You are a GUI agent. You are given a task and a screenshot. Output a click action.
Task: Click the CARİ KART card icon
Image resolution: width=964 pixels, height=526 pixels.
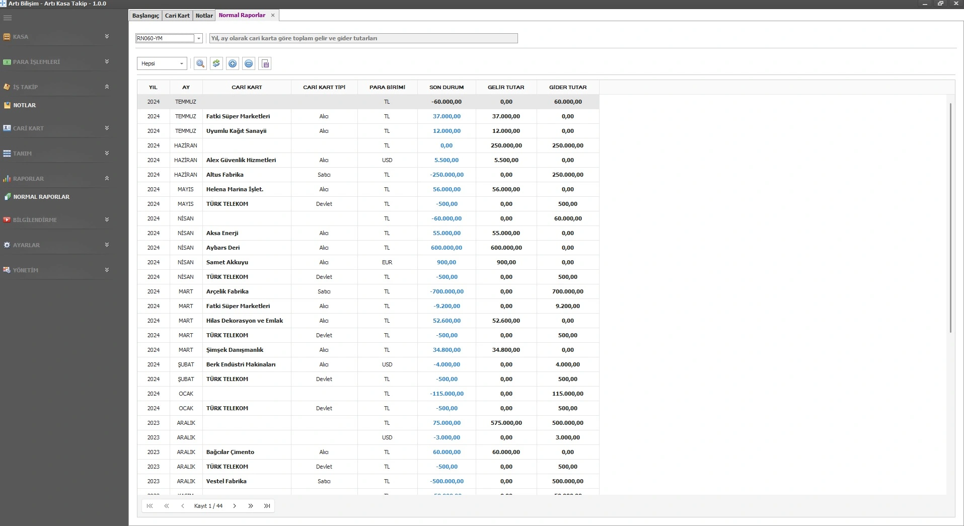(x=7, y=128)
